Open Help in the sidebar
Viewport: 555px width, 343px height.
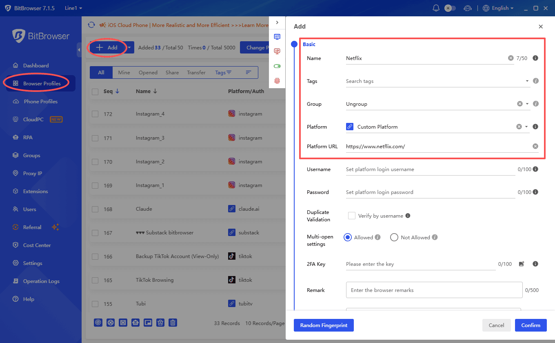click(x=29, y=299)
